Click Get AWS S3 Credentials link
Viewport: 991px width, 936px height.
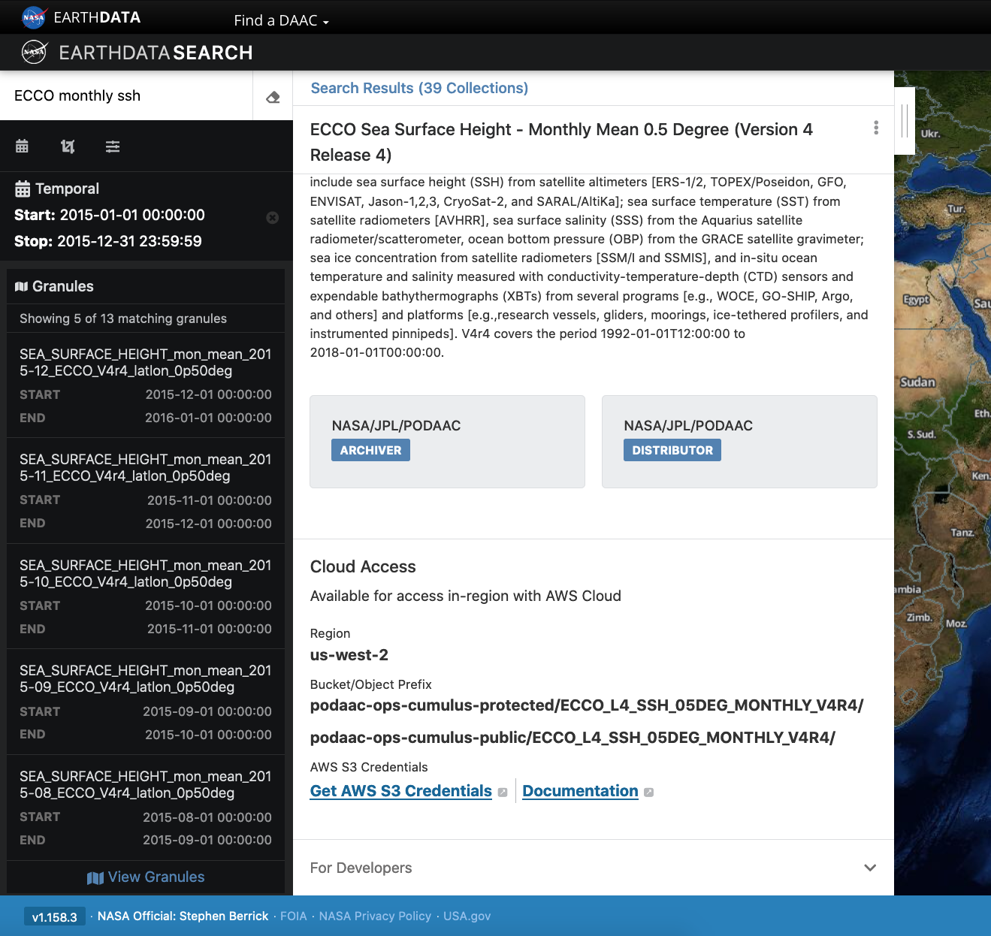[x=400, y=791]
